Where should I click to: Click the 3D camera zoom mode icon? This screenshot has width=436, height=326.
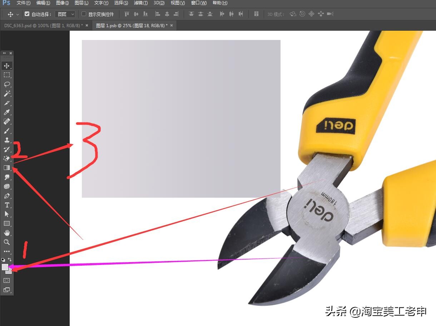(330, 14)
